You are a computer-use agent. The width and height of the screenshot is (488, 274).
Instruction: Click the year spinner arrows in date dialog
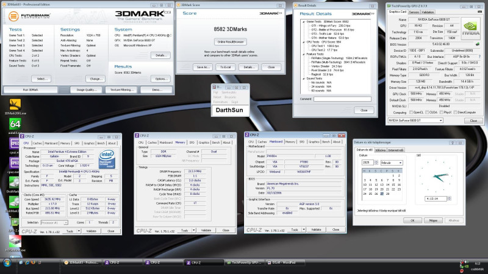pos(376,163)
